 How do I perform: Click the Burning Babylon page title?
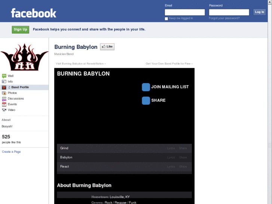[x=76, y=47]
